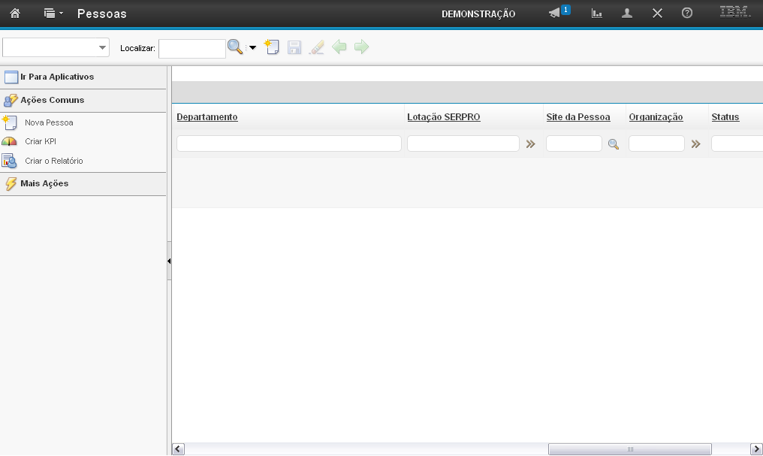
Task: Expand the advanced search arrow menu
Action: pyautogui.click(x=252, y=48)
